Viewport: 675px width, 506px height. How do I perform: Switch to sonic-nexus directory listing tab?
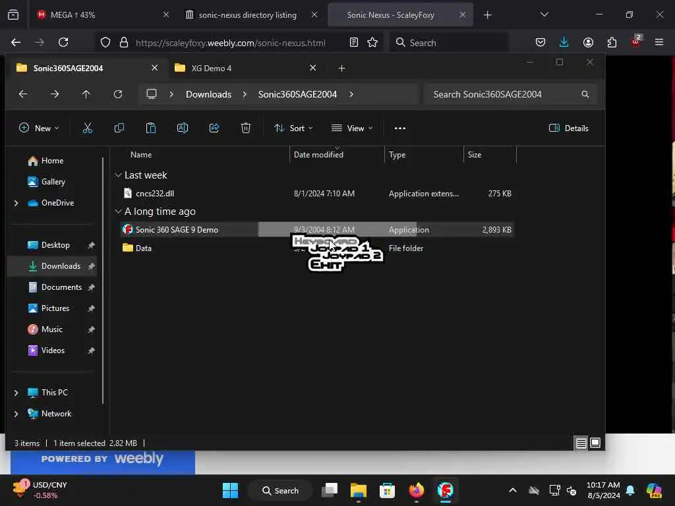252,15
